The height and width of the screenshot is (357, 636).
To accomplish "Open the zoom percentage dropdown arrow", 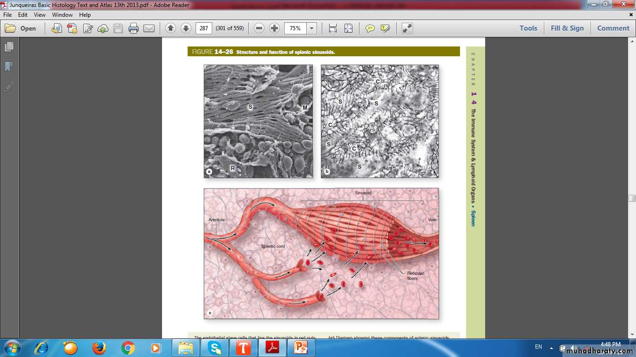I will [311, 28].
